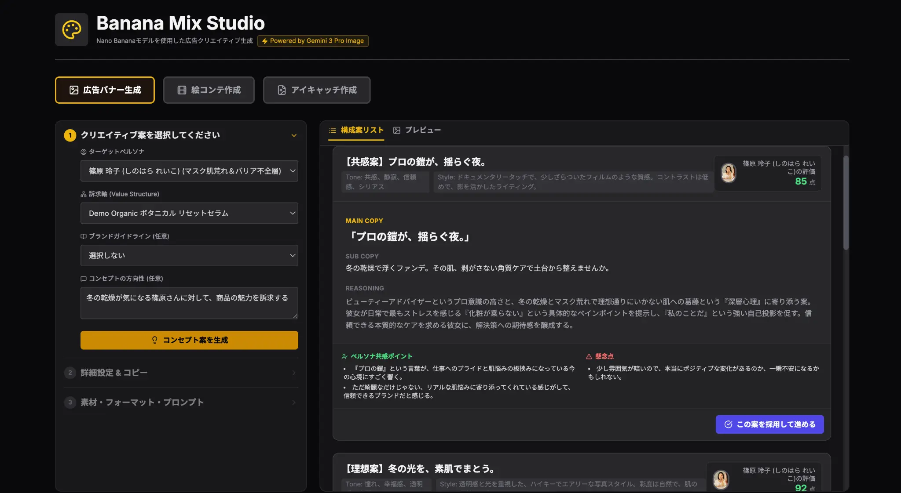Click the list icon on the 構成案リスト tab
This screenshot has height=493, width=901.
[x=332, y=130]
